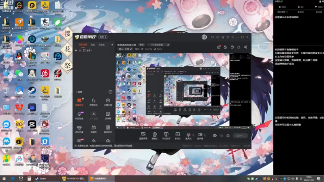Toggle visibility eye of fullscreen 1 source
Viewport: 324px width, 182px height.
tap(76, 50)
